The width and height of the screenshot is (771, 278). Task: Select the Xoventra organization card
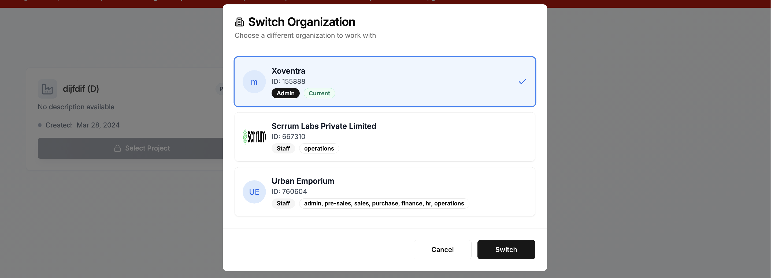(x=385, y=82)
